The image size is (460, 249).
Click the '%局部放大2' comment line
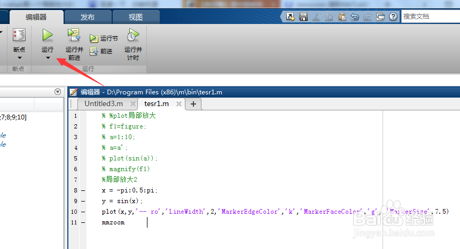point(119,180)
